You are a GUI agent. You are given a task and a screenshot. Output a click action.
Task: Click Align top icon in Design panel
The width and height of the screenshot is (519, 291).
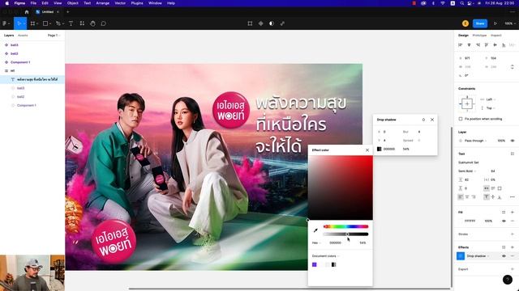tap(487, 45)
